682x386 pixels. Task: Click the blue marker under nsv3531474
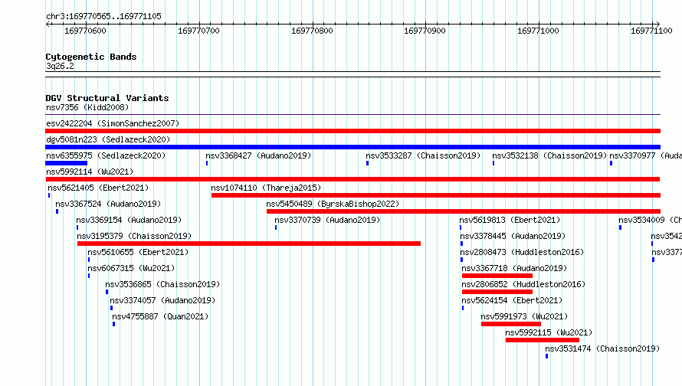coord(546,356)
